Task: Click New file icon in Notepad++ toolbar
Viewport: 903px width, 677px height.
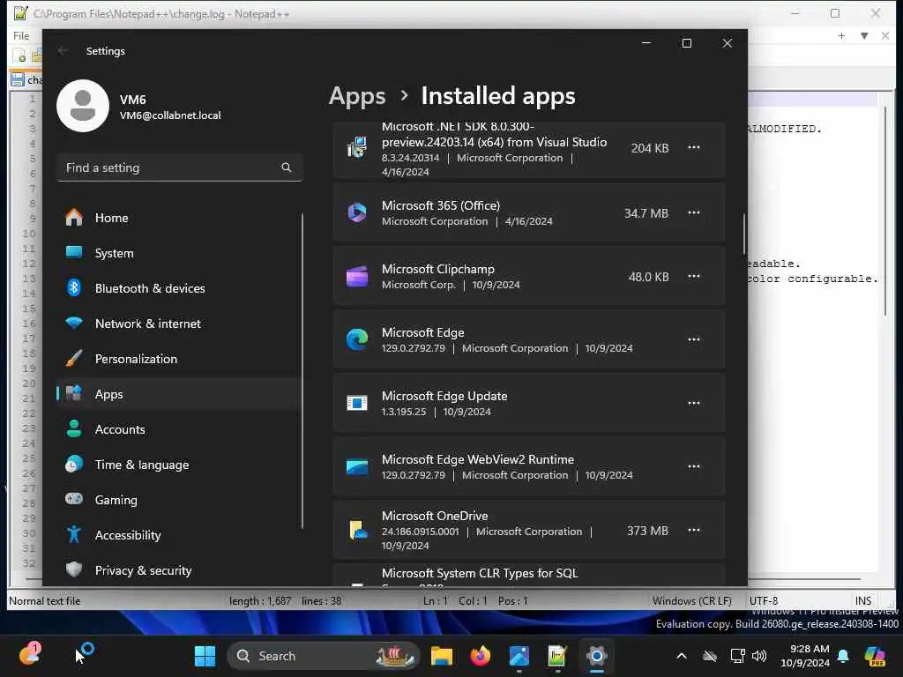Action: [19, 56]
